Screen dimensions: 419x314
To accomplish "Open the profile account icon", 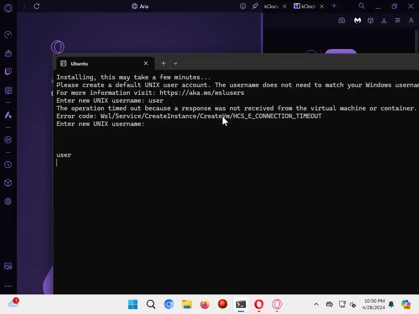I will pyautogui.click(x=411, y=20).
